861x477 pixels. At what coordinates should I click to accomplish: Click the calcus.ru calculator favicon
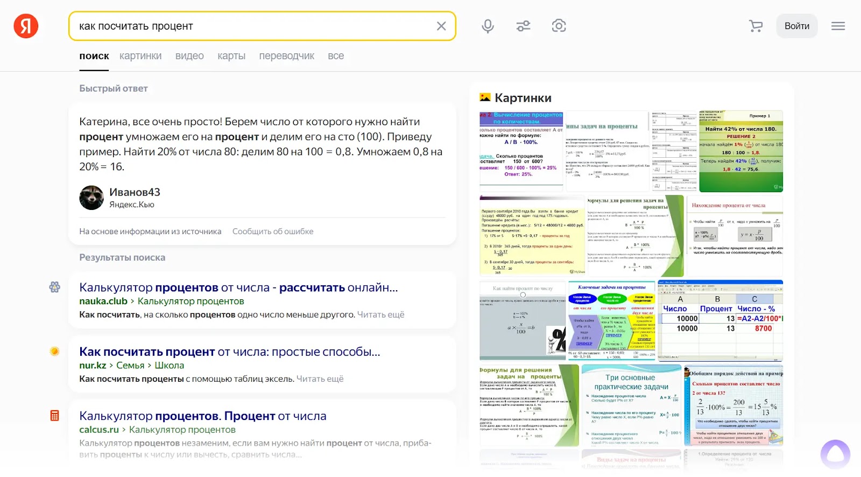54,416
